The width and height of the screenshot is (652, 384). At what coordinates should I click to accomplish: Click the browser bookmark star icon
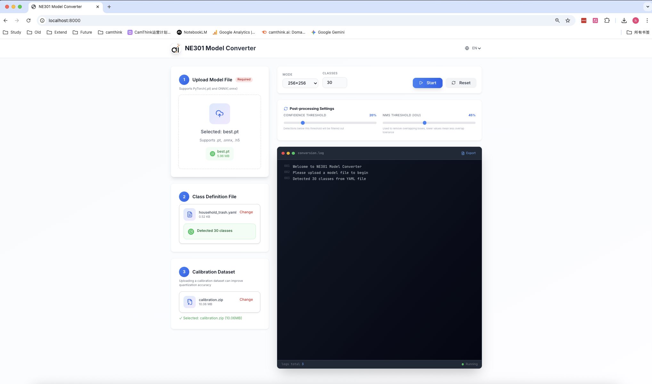coord(568,20)
